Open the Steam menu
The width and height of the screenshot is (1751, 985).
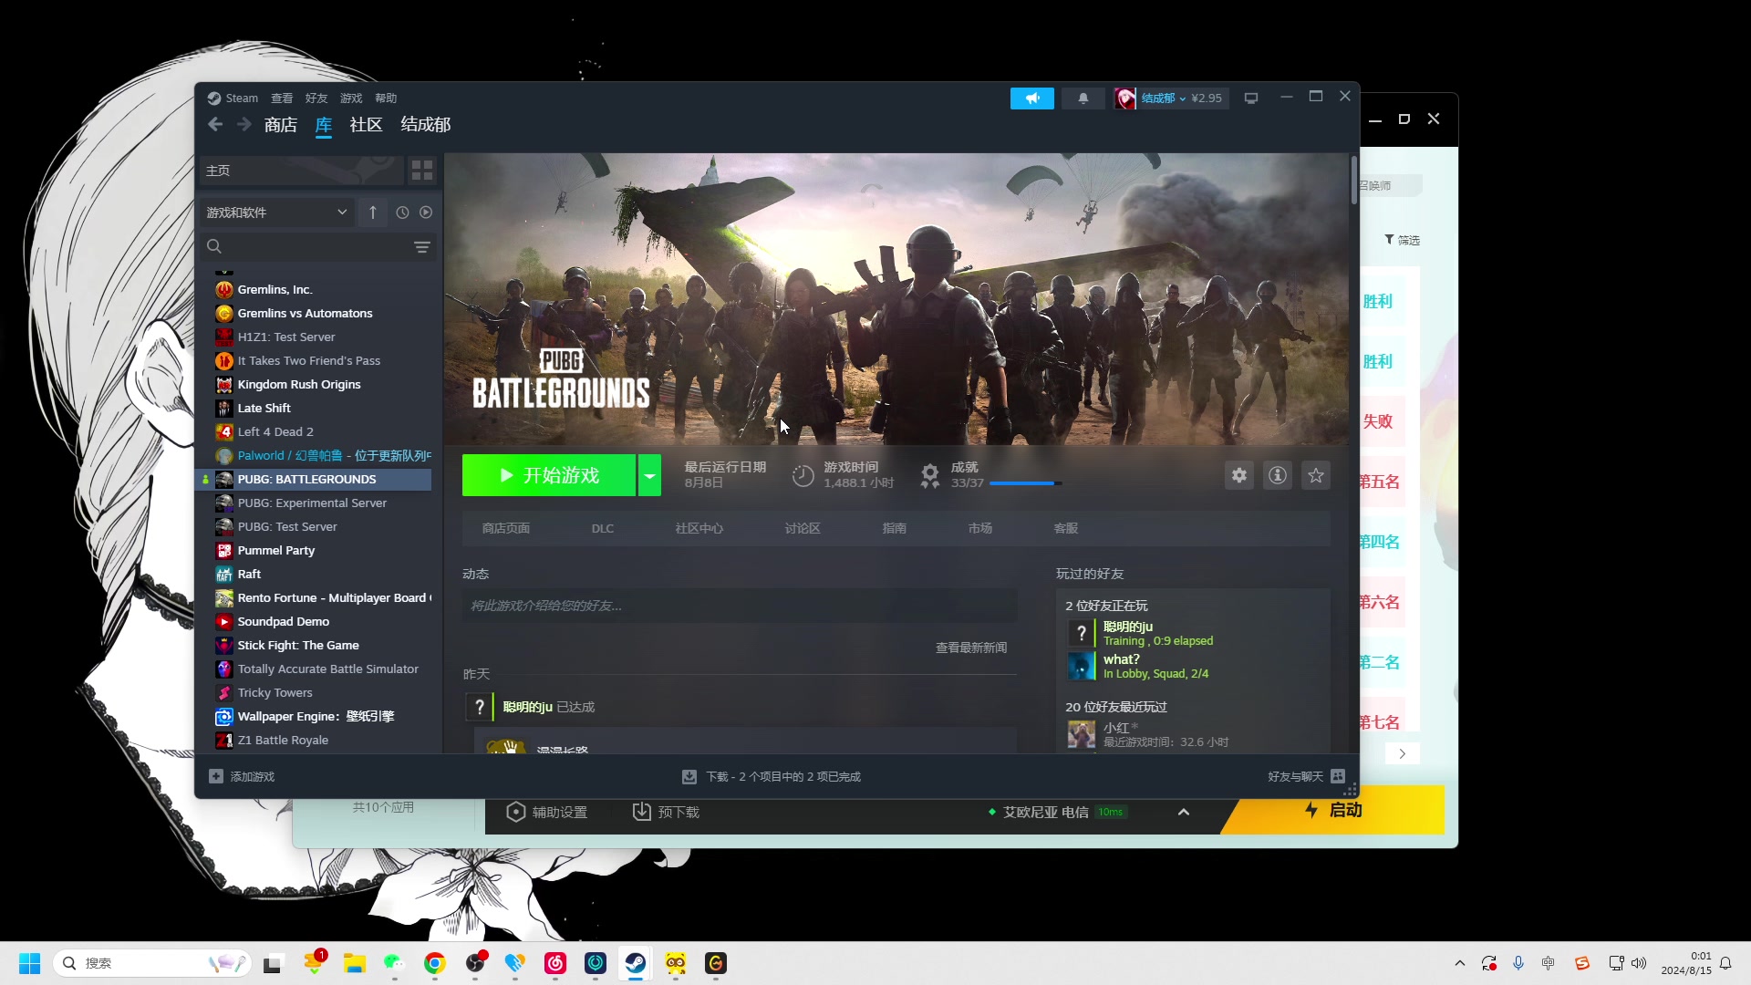click(x=241, y=98)
